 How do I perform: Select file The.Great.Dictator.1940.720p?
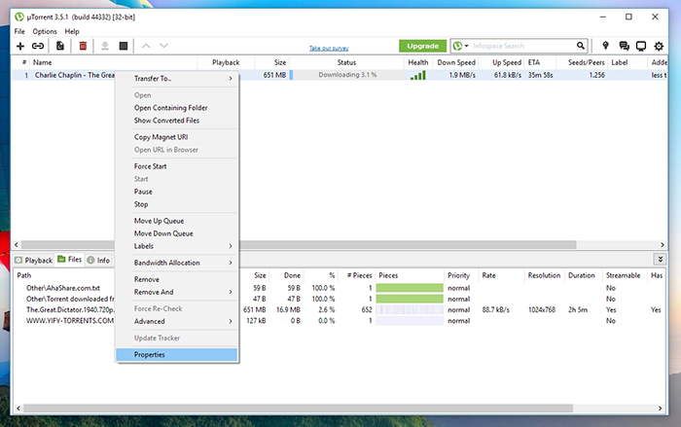coord(70,309)
